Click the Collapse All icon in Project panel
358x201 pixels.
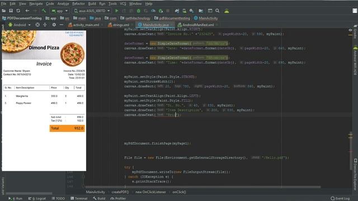pos(45,25)
